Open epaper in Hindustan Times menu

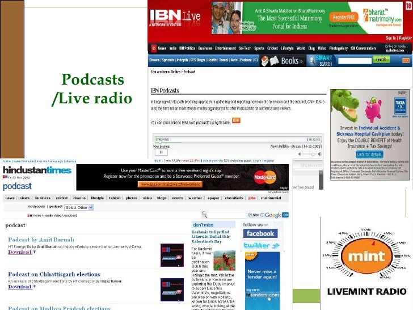(x=213, y=198)
